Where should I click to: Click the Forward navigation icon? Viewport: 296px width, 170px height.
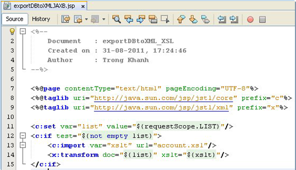tap(95, 19)
